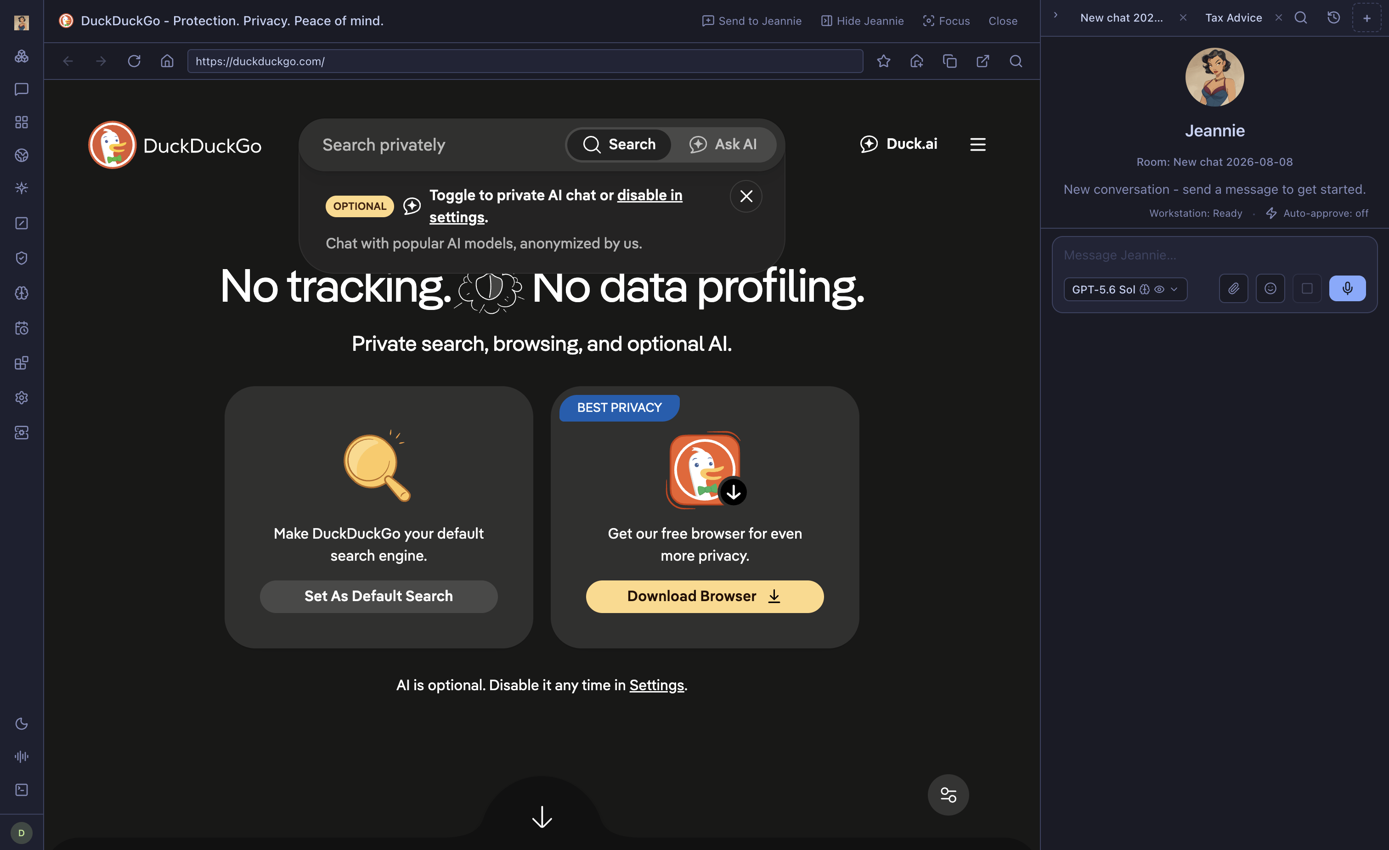Image resolution: width=1389 pixels, height=850 pixels.
Task: Reload the DuckDuckGo page
Action: pyautogui.click(x=134, y=61)
